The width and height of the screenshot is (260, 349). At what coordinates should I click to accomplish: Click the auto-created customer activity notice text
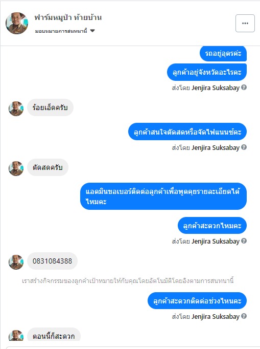tap(128, 280)
